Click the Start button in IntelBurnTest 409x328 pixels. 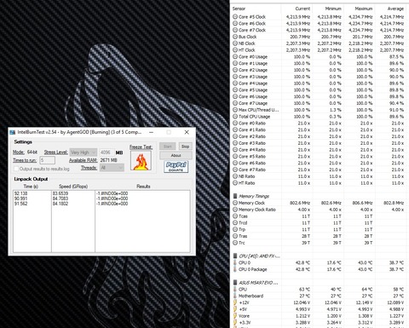(x=167, y=147)
